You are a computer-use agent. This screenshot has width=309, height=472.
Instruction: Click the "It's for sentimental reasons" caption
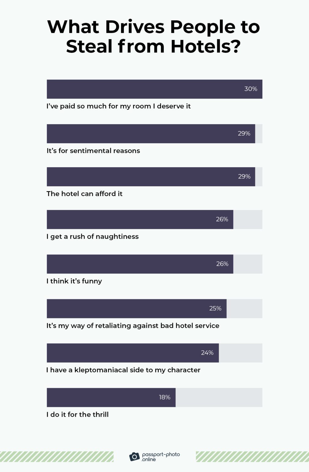(93, 151)
